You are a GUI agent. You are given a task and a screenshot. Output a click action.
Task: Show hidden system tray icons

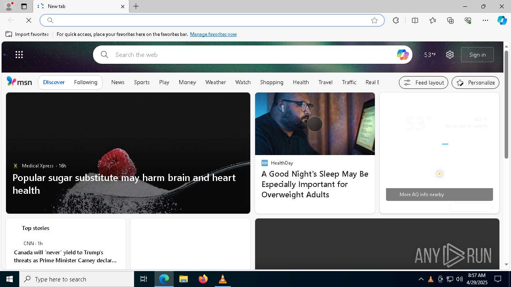(421, 279)
